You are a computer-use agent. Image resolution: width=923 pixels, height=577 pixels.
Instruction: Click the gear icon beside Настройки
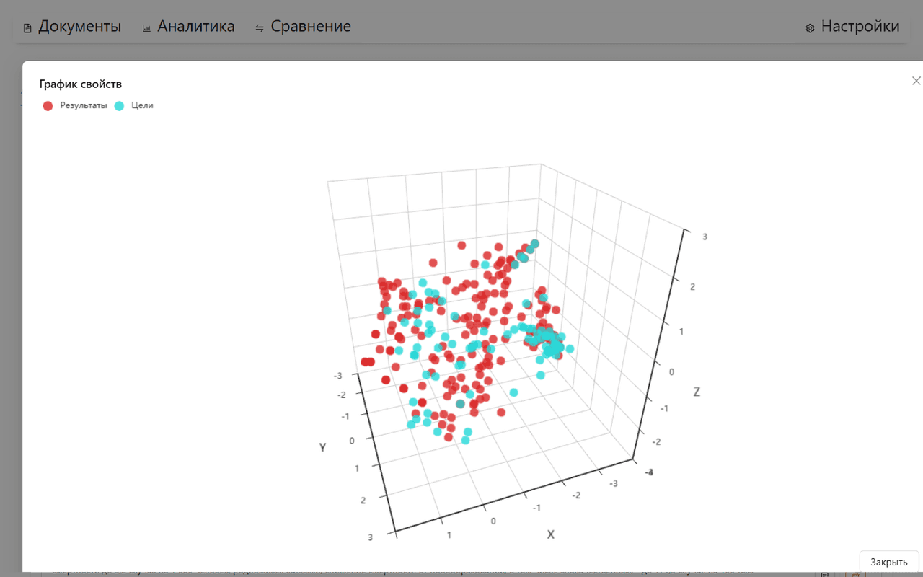(810, 28)
